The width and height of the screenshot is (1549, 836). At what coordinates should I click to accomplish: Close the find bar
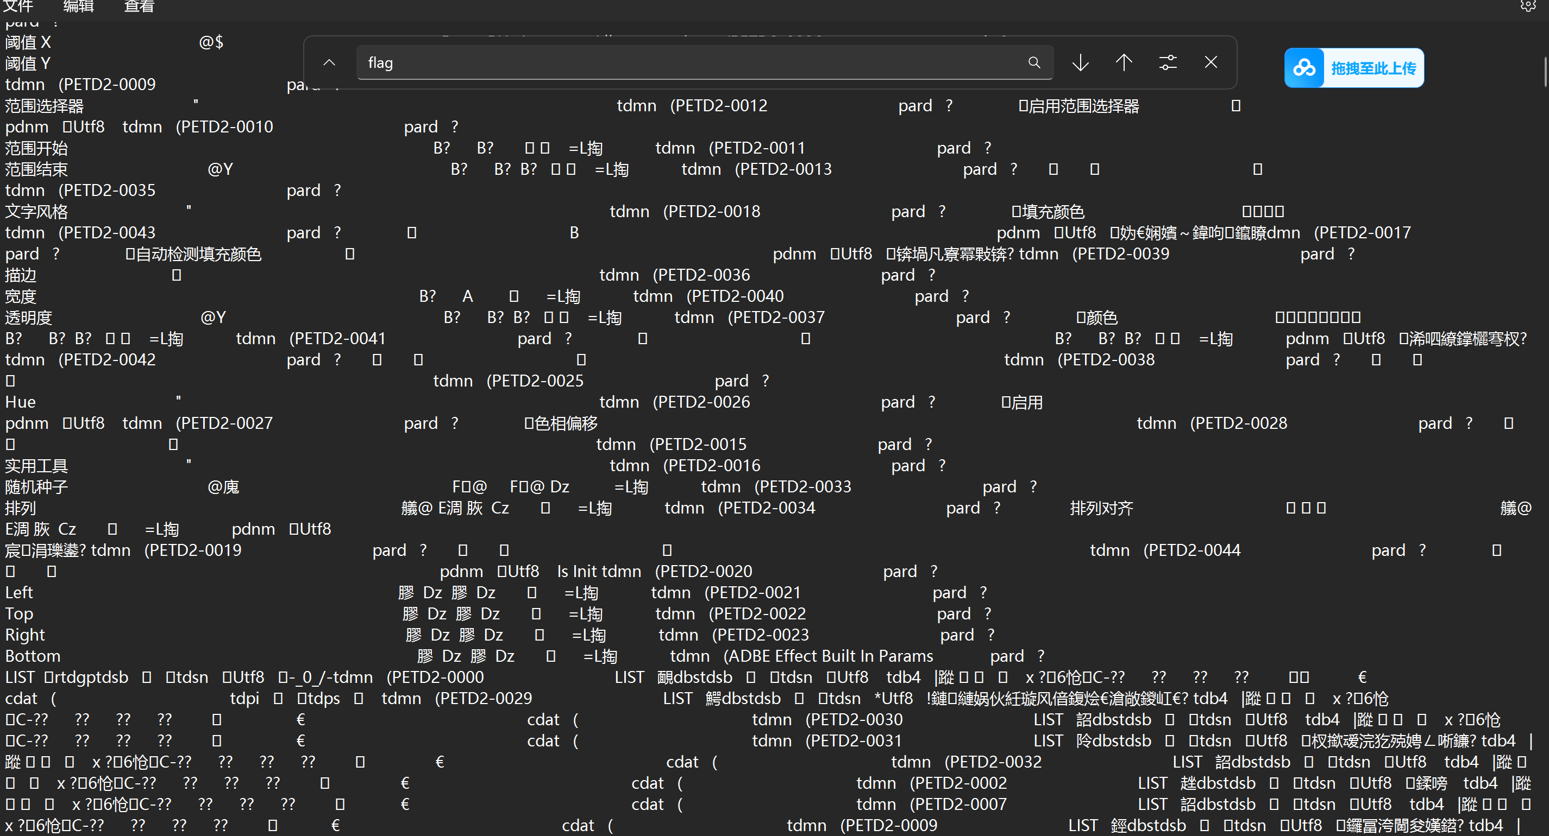(1211, 62)
